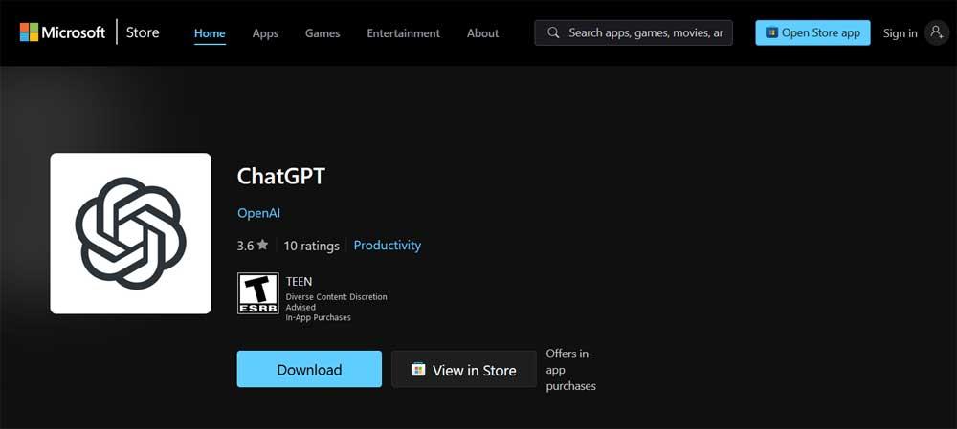Select the Home tab
This screenshot has height=429, width=957.
[210, 33]
